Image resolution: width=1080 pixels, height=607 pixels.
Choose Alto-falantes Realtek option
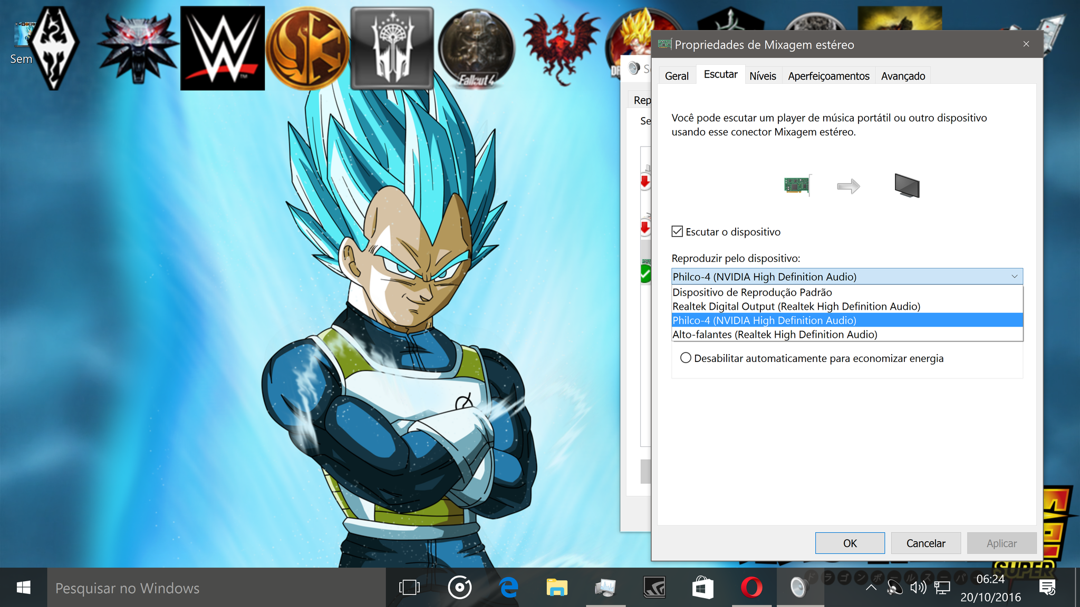coord(847,334)
